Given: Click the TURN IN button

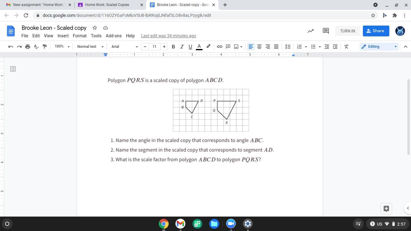Looking at the screenshot, I should 348,31.
